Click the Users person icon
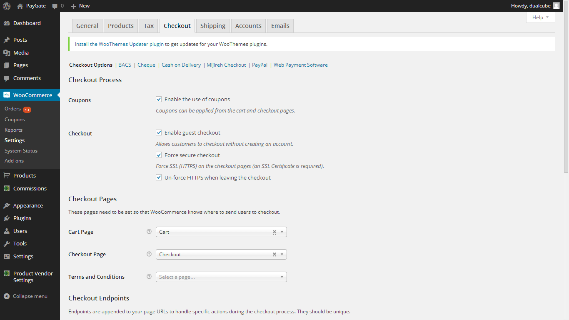 click(x=7, y=231)
